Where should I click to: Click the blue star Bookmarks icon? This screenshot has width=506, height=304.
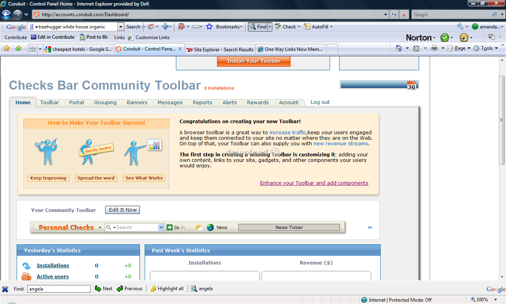pos(209,27)
